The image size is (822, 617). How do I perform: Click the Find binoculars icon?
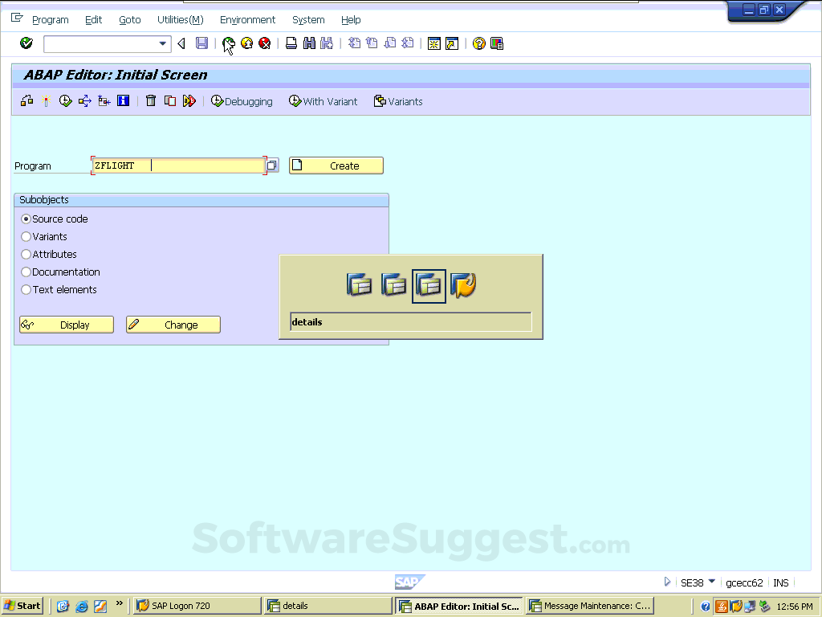[309, 43]
